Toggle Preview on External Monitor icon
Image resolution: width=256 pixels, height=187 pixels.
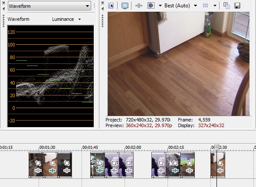125,6
